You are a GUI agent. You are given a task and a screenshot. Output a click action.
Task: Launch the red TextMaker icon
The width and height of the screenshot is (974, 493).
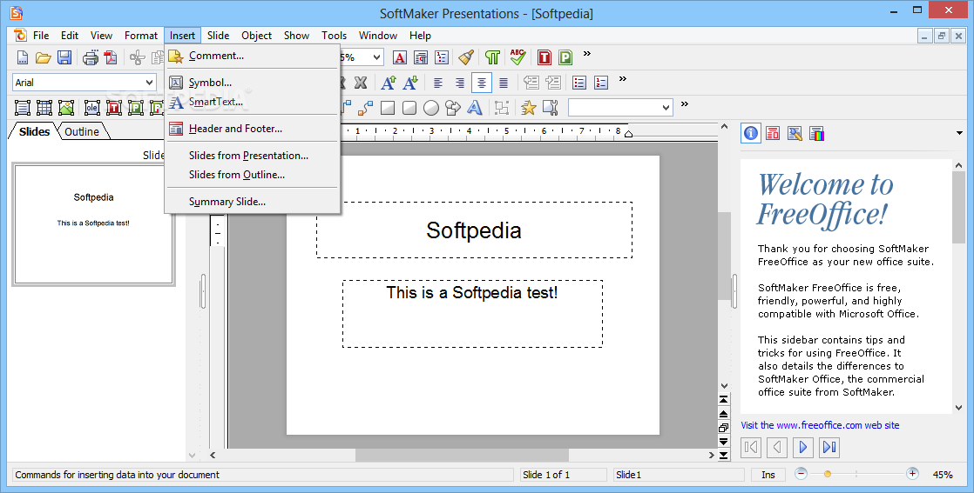(544, 57)
